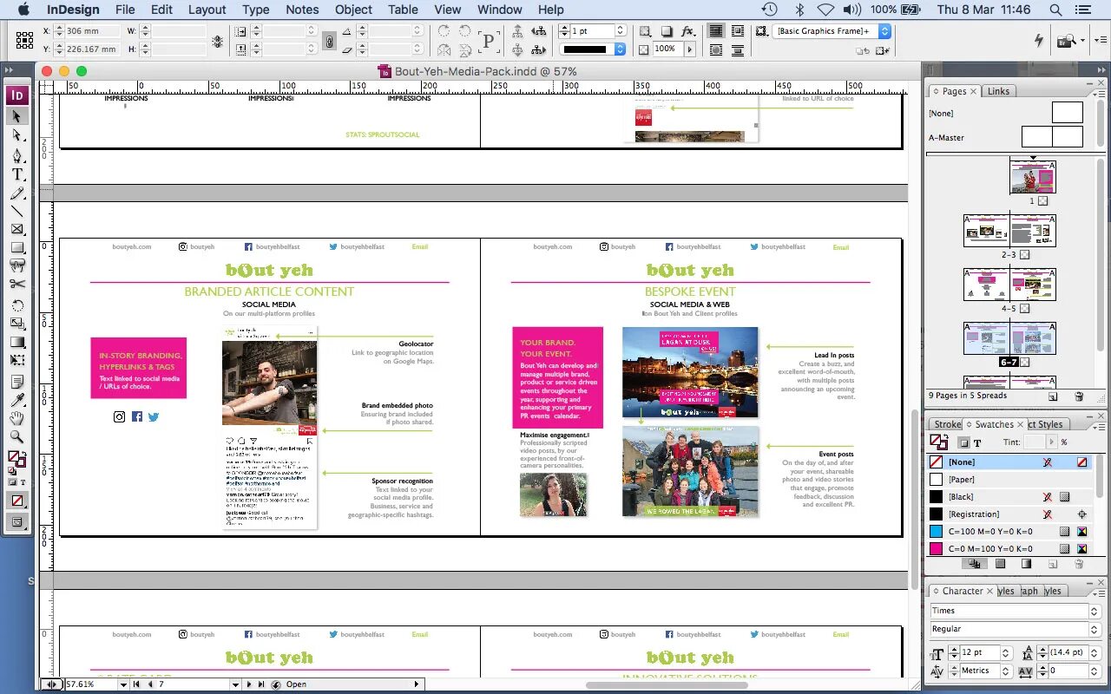Toggle fill and stroke box in toolbox

16,459
